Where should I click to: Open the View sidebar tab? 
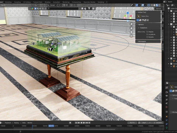coord(163,25)
